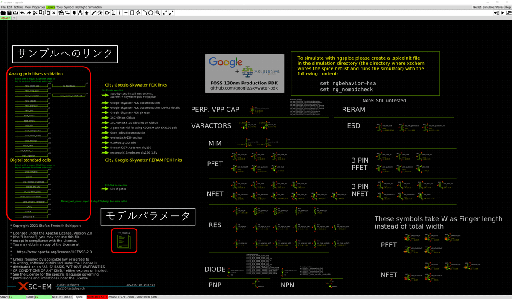Viewport: 512px width, 299px height.
Task: Open the File menu
Action: [3, 7]
